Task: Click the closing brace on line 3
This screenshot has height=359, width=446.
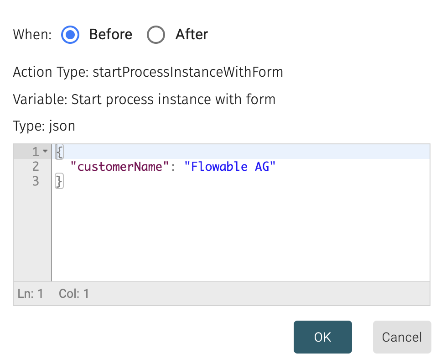Action: [59, 181]
